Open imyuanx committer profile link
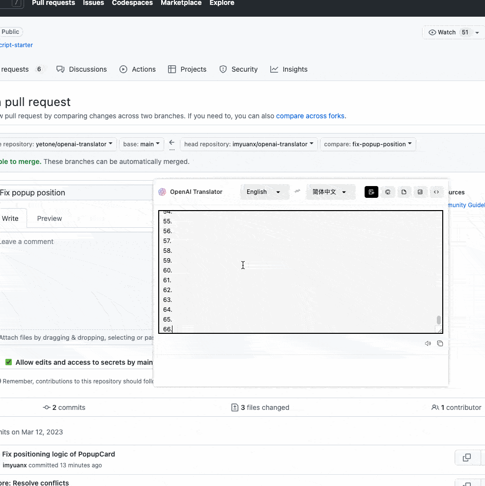Screen dimensions: 485x486 [14, 465]
